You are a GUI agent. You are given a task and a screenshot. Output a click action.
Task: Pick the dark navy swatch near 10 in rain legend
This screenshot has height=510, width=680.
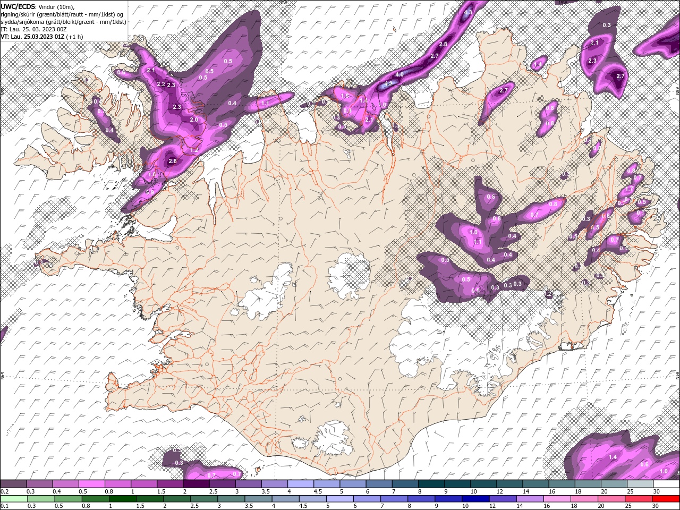[475, 498]
